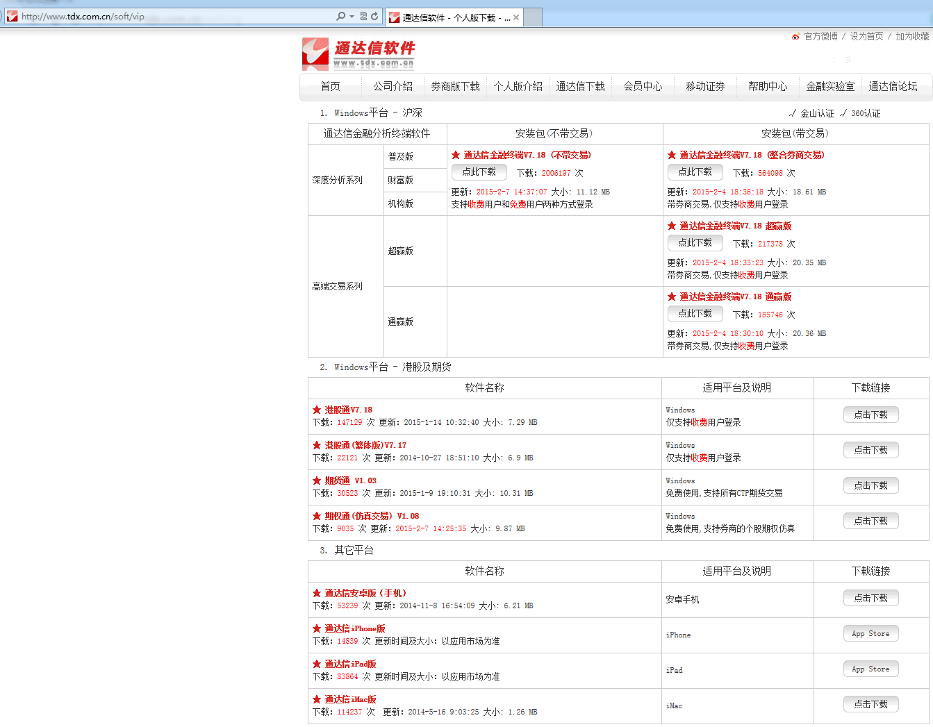Click 设为首页 link
This screenshot has height=727, width=933.
pos(866,36)
